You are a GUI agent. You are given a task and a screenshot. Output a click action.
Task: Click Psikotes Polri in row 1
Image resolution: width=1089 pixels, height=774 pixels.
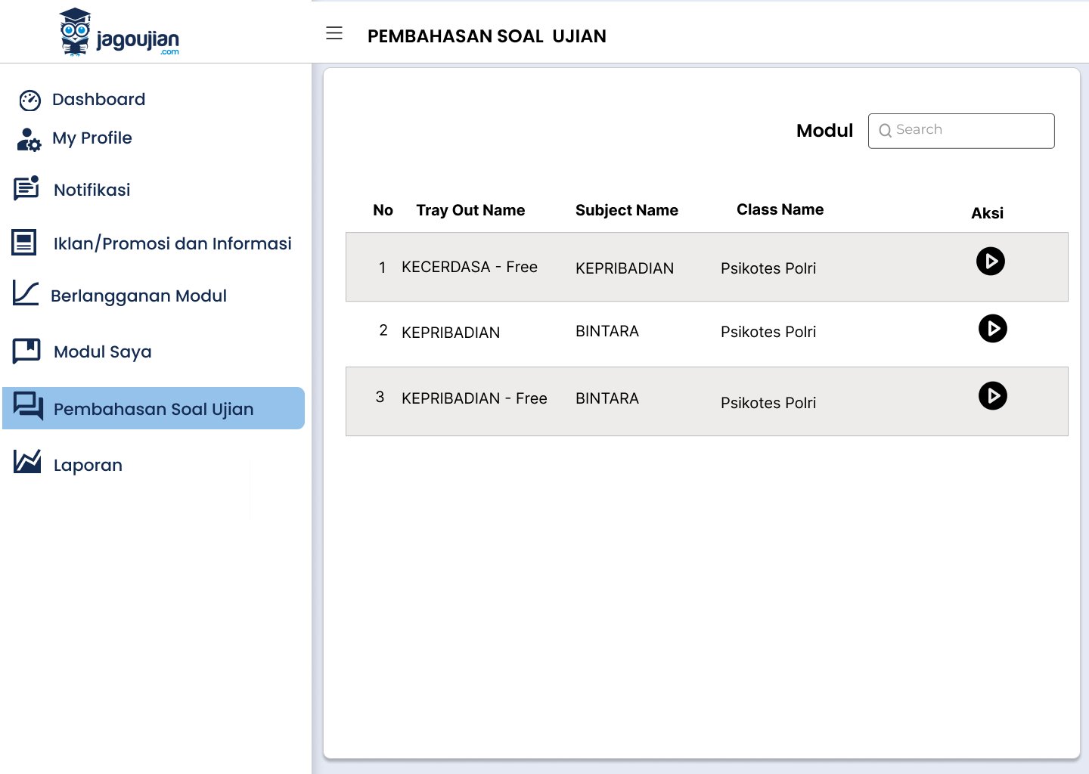768,268
